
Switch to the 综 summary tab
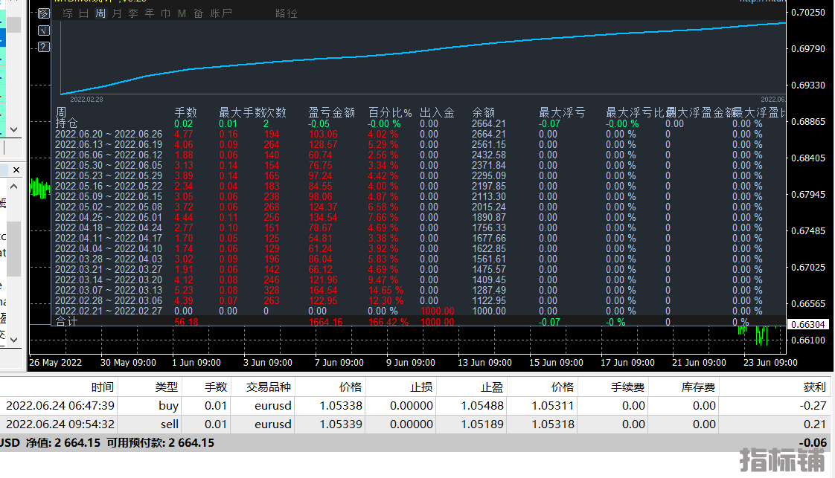tap(68, 13)
